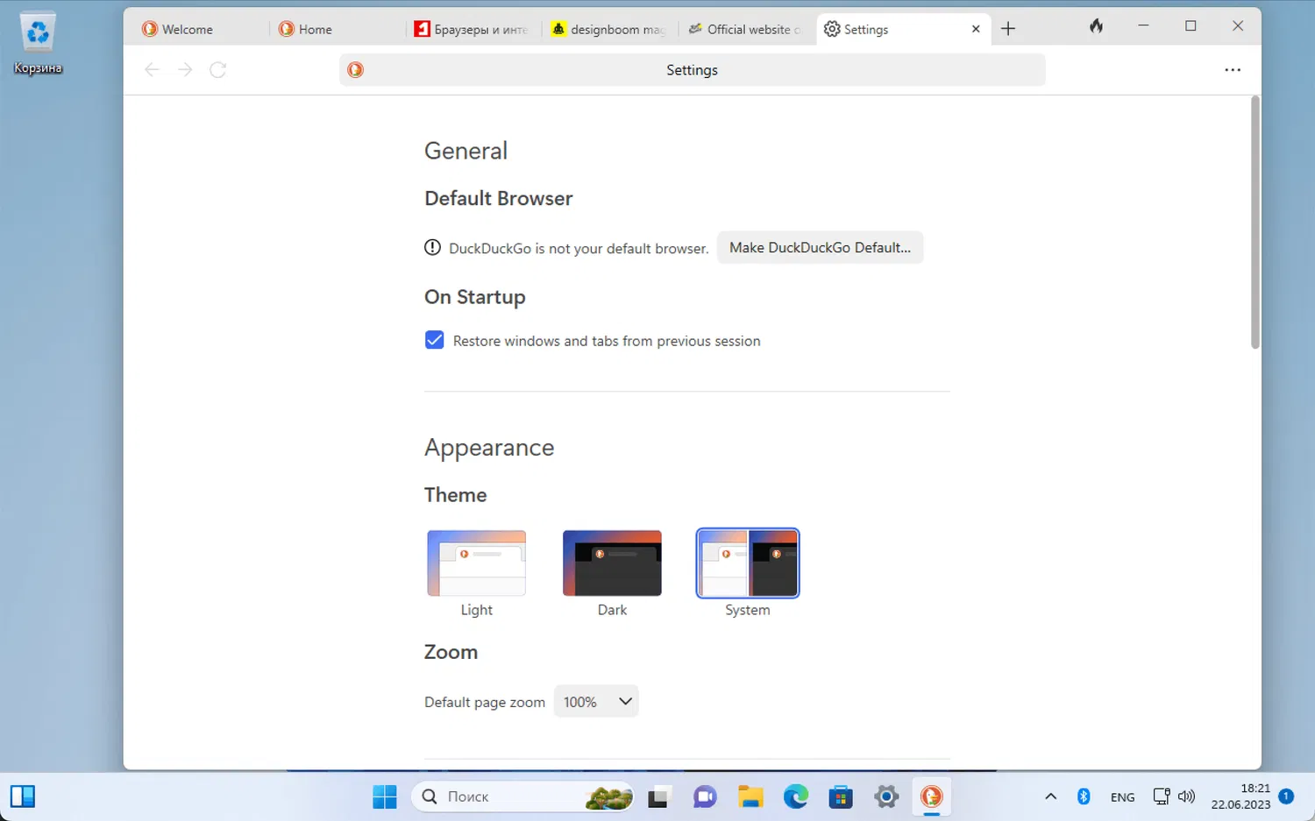
Task: Open the Default page zoom dropdown
Action: click(596, 701)
